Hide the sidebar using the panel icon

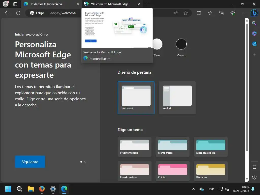(254, 167)
